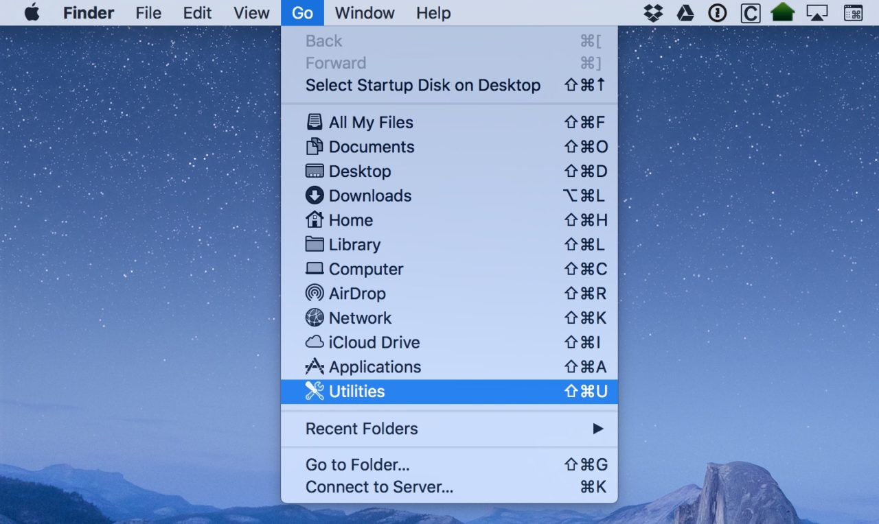Open the Library folder
Screen dimensions: 879x524
[x=449, y=245]
